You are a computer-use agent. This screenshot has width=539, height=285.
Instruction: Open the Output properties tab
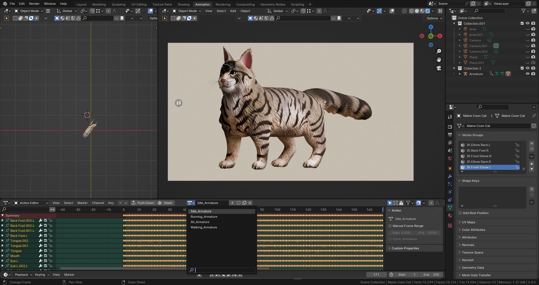coord(450,135)
